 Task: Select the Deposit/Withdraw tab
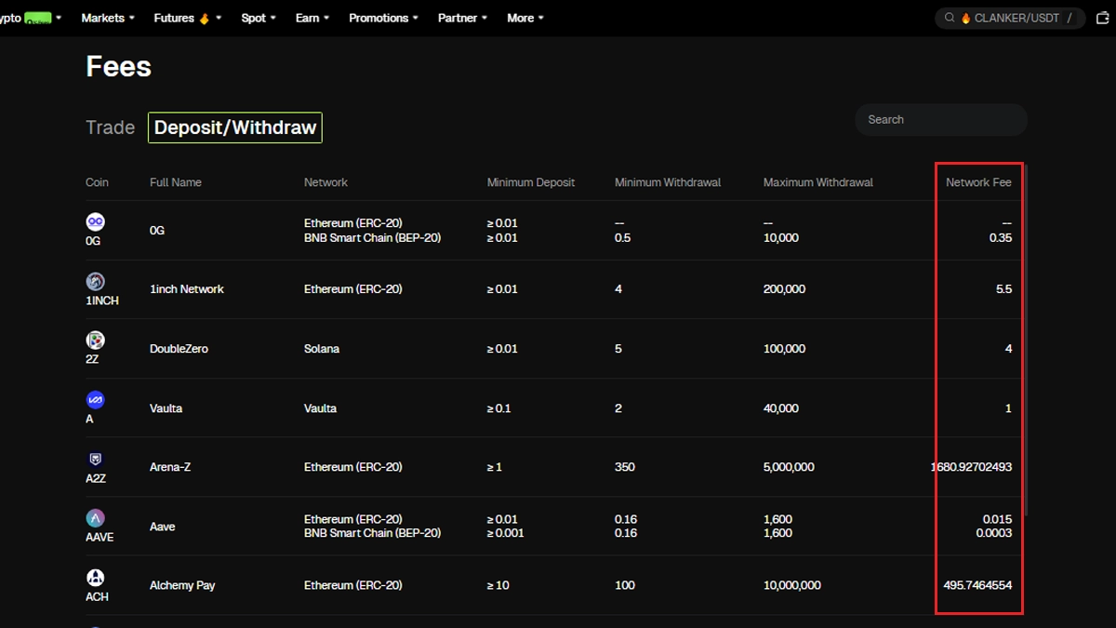coord(234,127)
